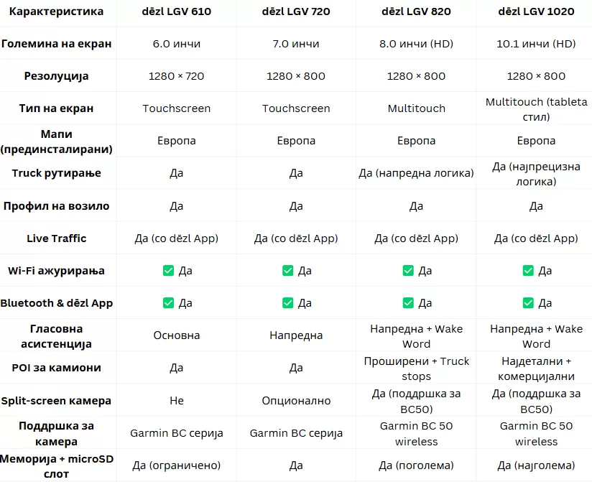The image size is (592, 482).
Task: Select the dēzl LGV 1020 column header
Action: coord(536,11)
